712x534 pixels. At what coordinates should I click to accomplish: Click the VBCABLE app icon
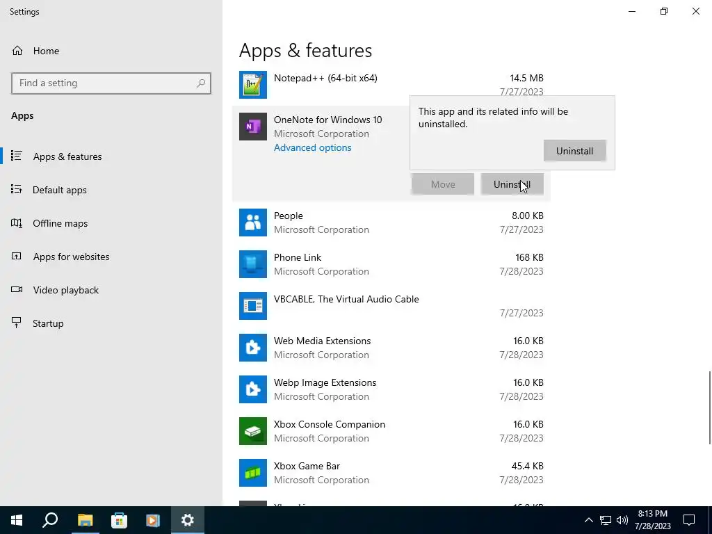(253, 306)
